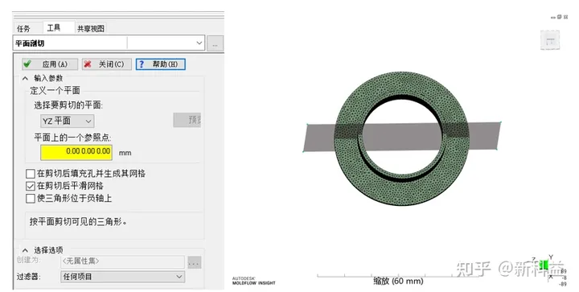This screenshot has height=292, width=579.
Task: Click the 关闭(C) close button
Action: point(106,64)
